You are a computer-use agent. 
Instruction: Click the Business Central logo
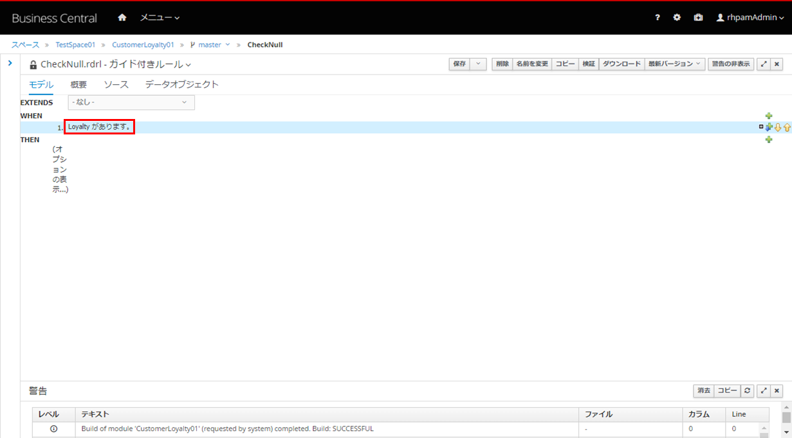coord(54,18)
